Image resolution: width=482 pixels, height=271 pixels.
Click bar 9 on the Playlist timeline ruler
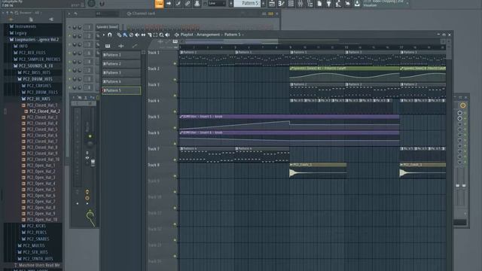[x=291, y=47]
